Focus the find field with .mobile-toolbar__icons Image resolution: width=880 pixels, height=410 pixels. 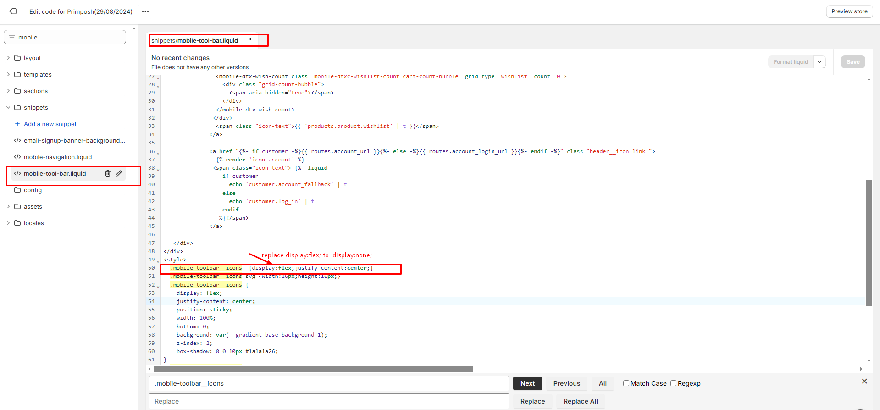point(329,383)
